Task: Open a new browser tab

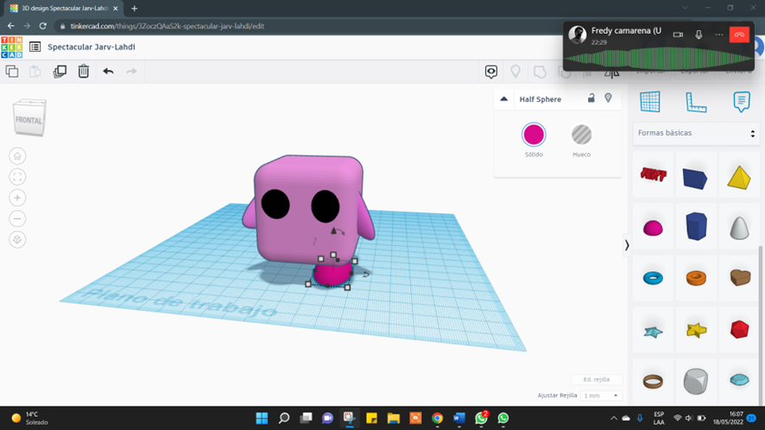Action: pyautogui.click(x=134, y=9)
